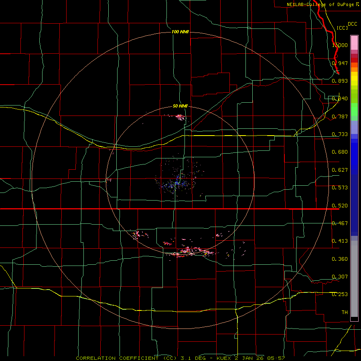Click the TH threshold label
This screenshot has height=361, width=361.
click(345, 312)
